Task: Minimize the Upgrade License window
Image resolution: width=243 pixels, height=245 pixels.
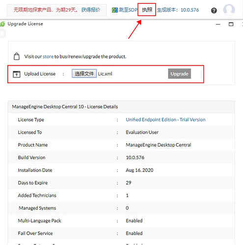Action: 218,24
